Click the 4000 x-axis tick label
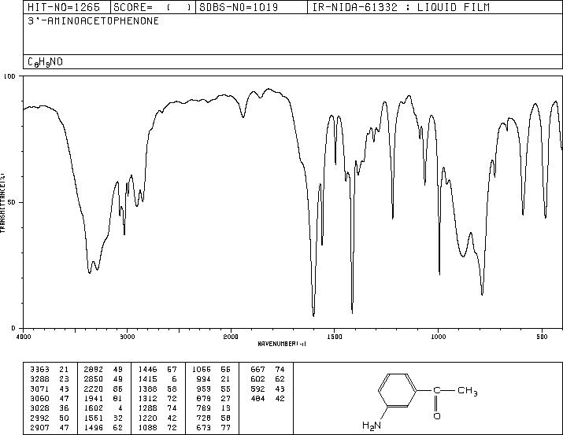The image size is (563, 435). coord(24,337)
